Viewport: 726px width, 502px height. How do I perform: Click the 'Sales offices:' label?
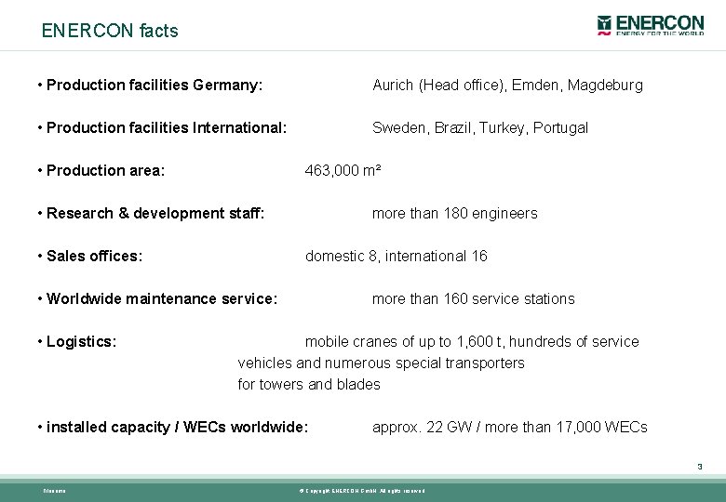(94, 256)
